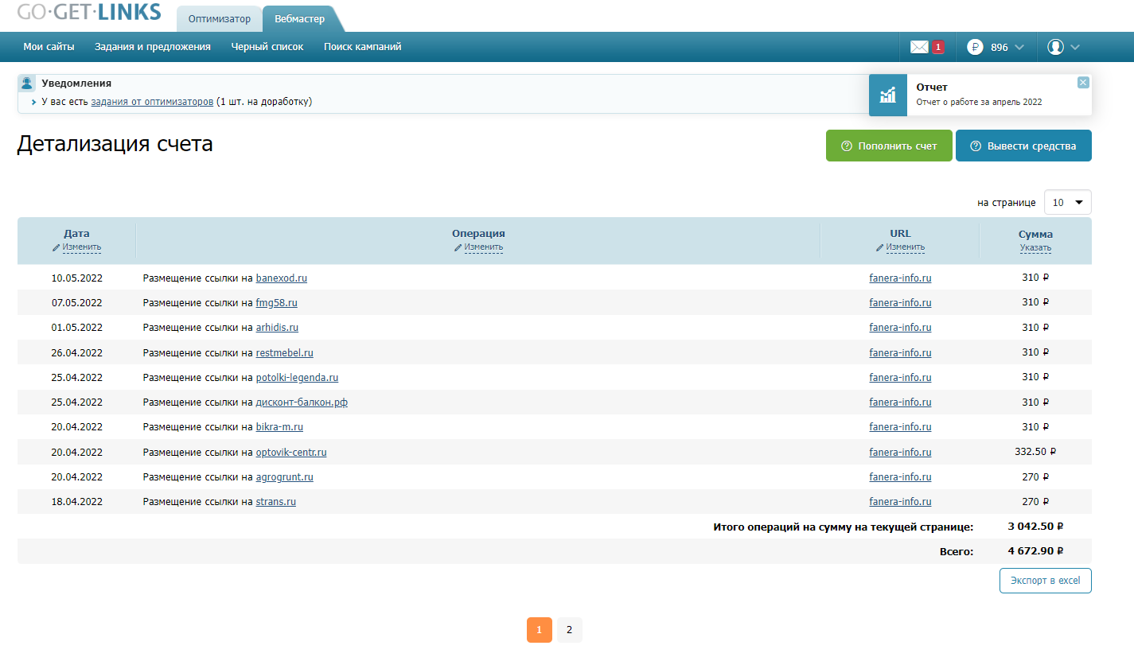The image size is (1134, 661).
Task: Click the report chart icon
Action: [887, 95]
